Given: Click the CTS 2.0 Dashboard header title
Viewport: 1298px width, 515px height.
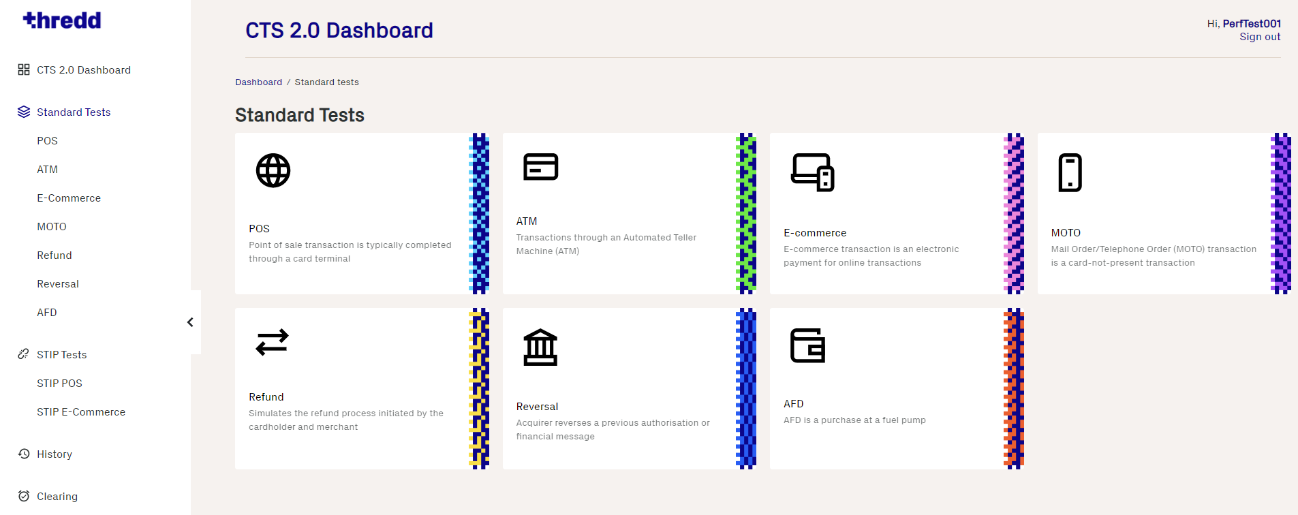Looking at the screenshot, I should pyautogui.click(x=339, y=30).
